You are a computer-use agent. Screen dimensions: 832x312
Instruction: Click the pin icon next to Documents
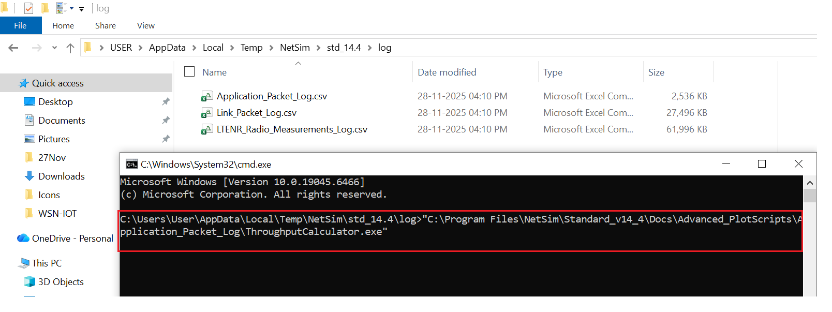[166, 120]
